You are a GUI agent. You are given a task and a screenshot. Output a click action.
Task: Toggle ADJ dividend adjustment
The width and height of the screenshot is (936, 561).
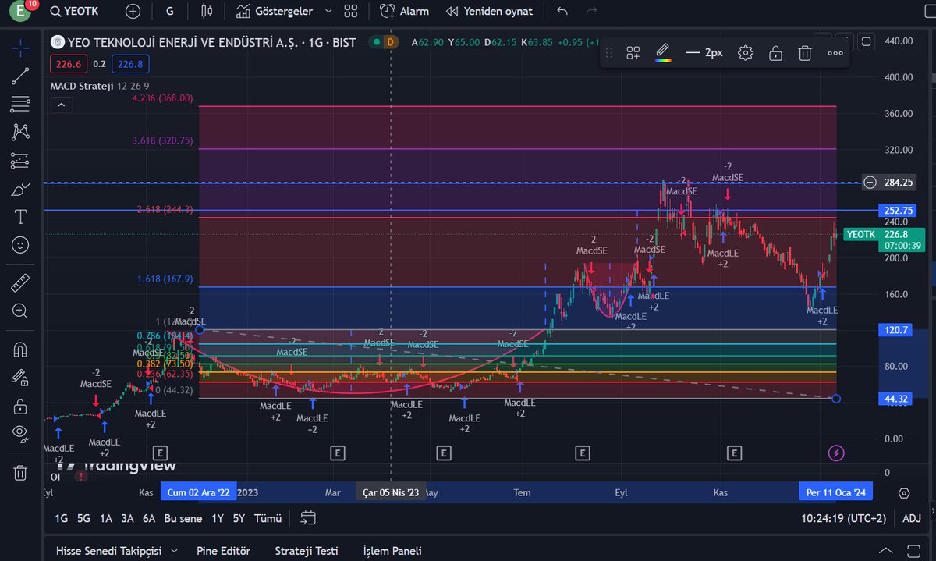tap(912, 518)
